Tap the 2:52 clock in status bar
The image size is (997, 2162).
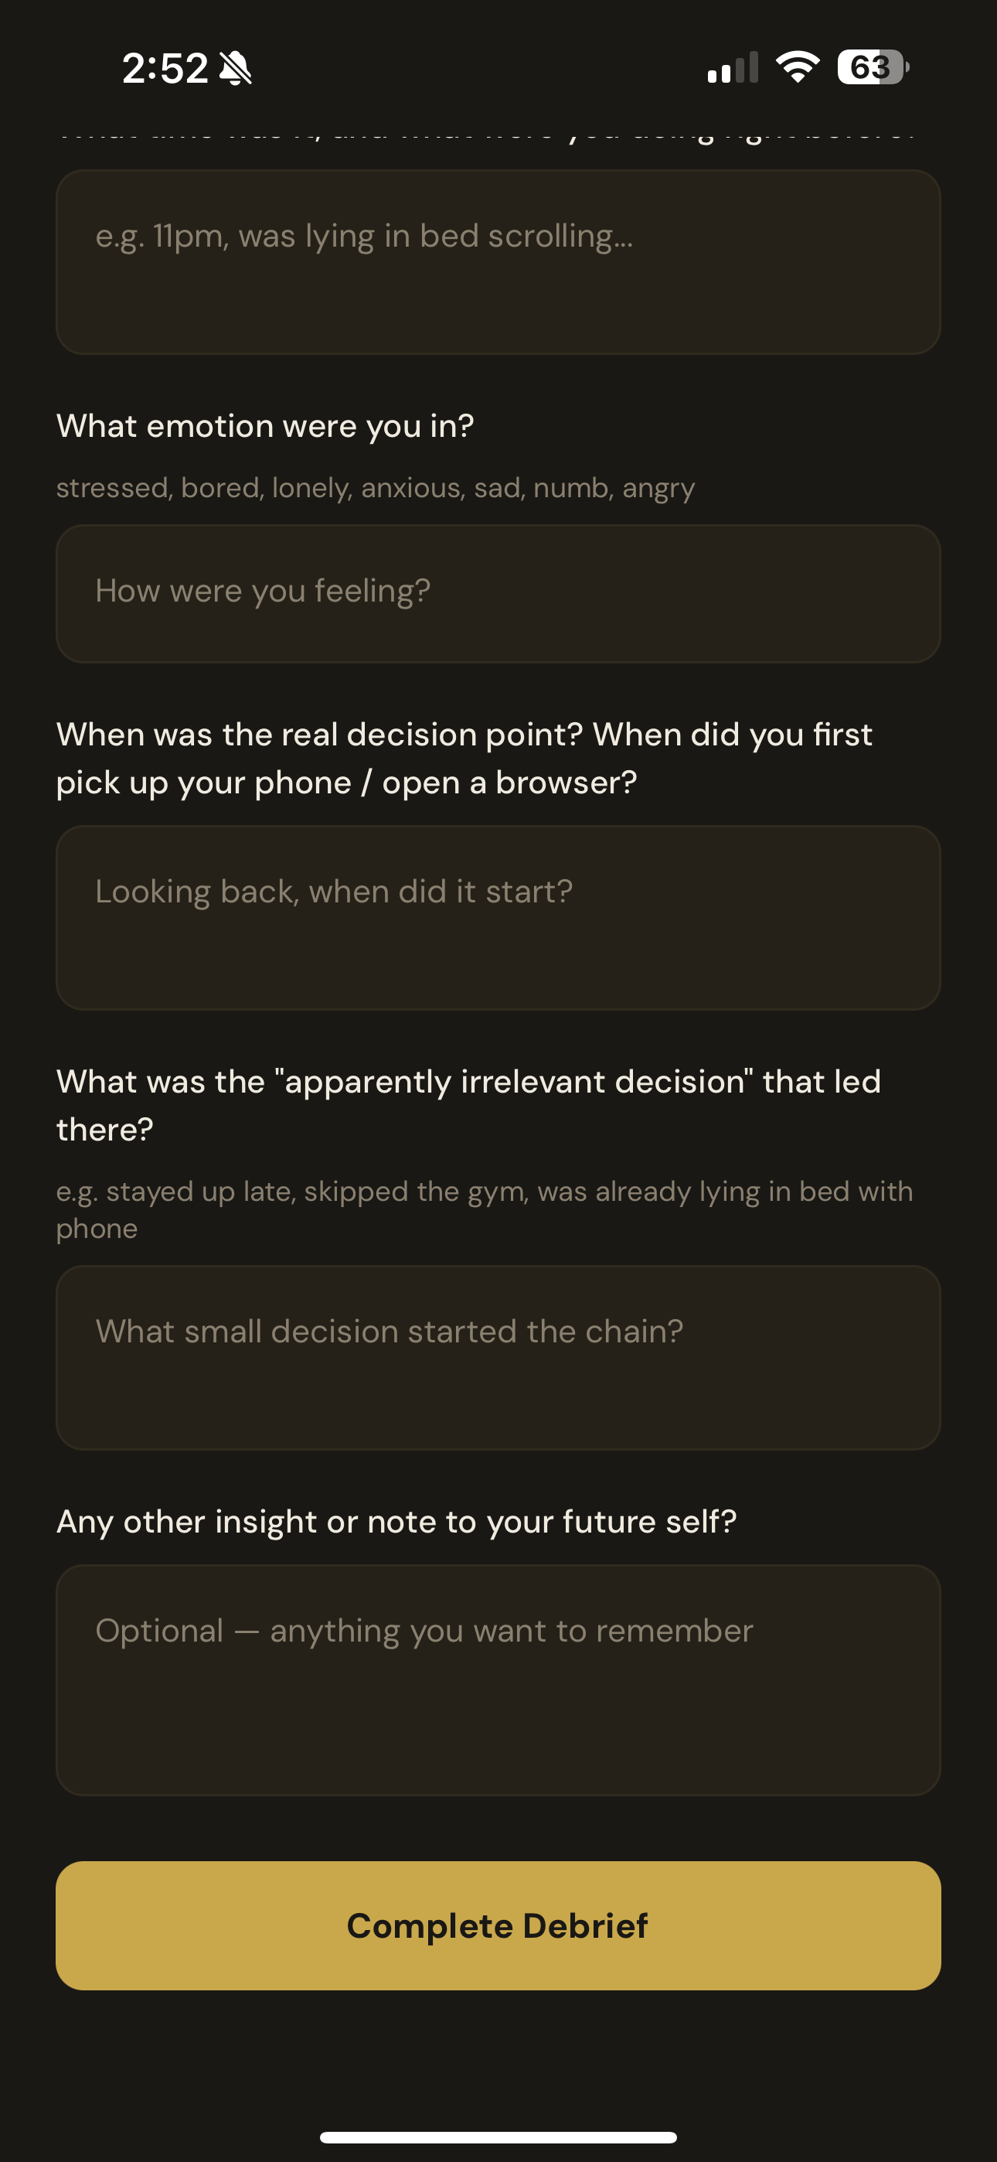(165, 68)
